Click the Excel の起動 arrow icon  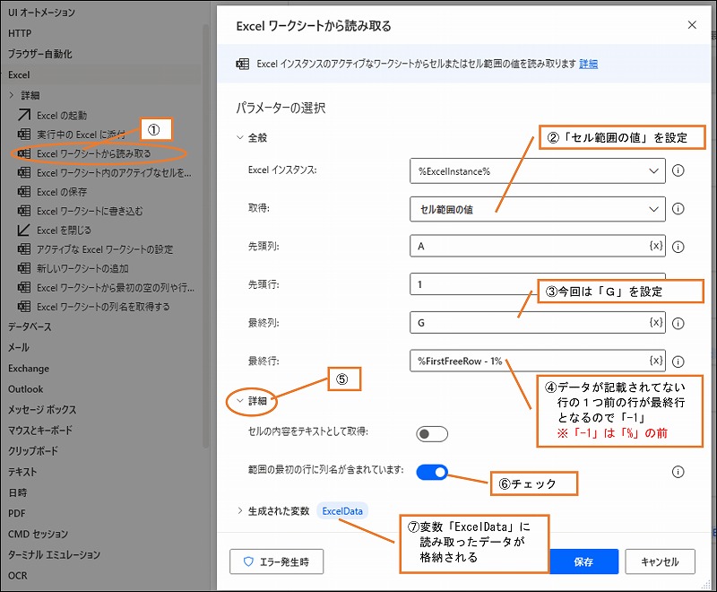pyautogui.click(x=24, y=115)
